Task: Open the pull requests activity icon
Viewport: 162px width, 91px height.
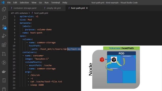Action: 4,54
